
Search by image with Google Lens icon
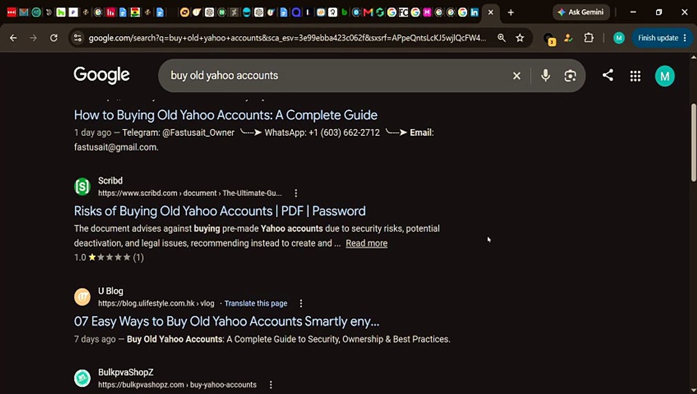(x=570, y=76)
